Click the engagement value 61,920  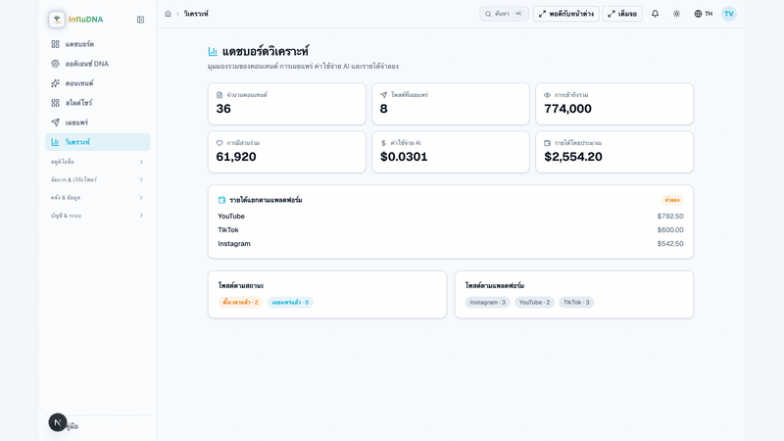pyautogui.click(x=236, y=157)
